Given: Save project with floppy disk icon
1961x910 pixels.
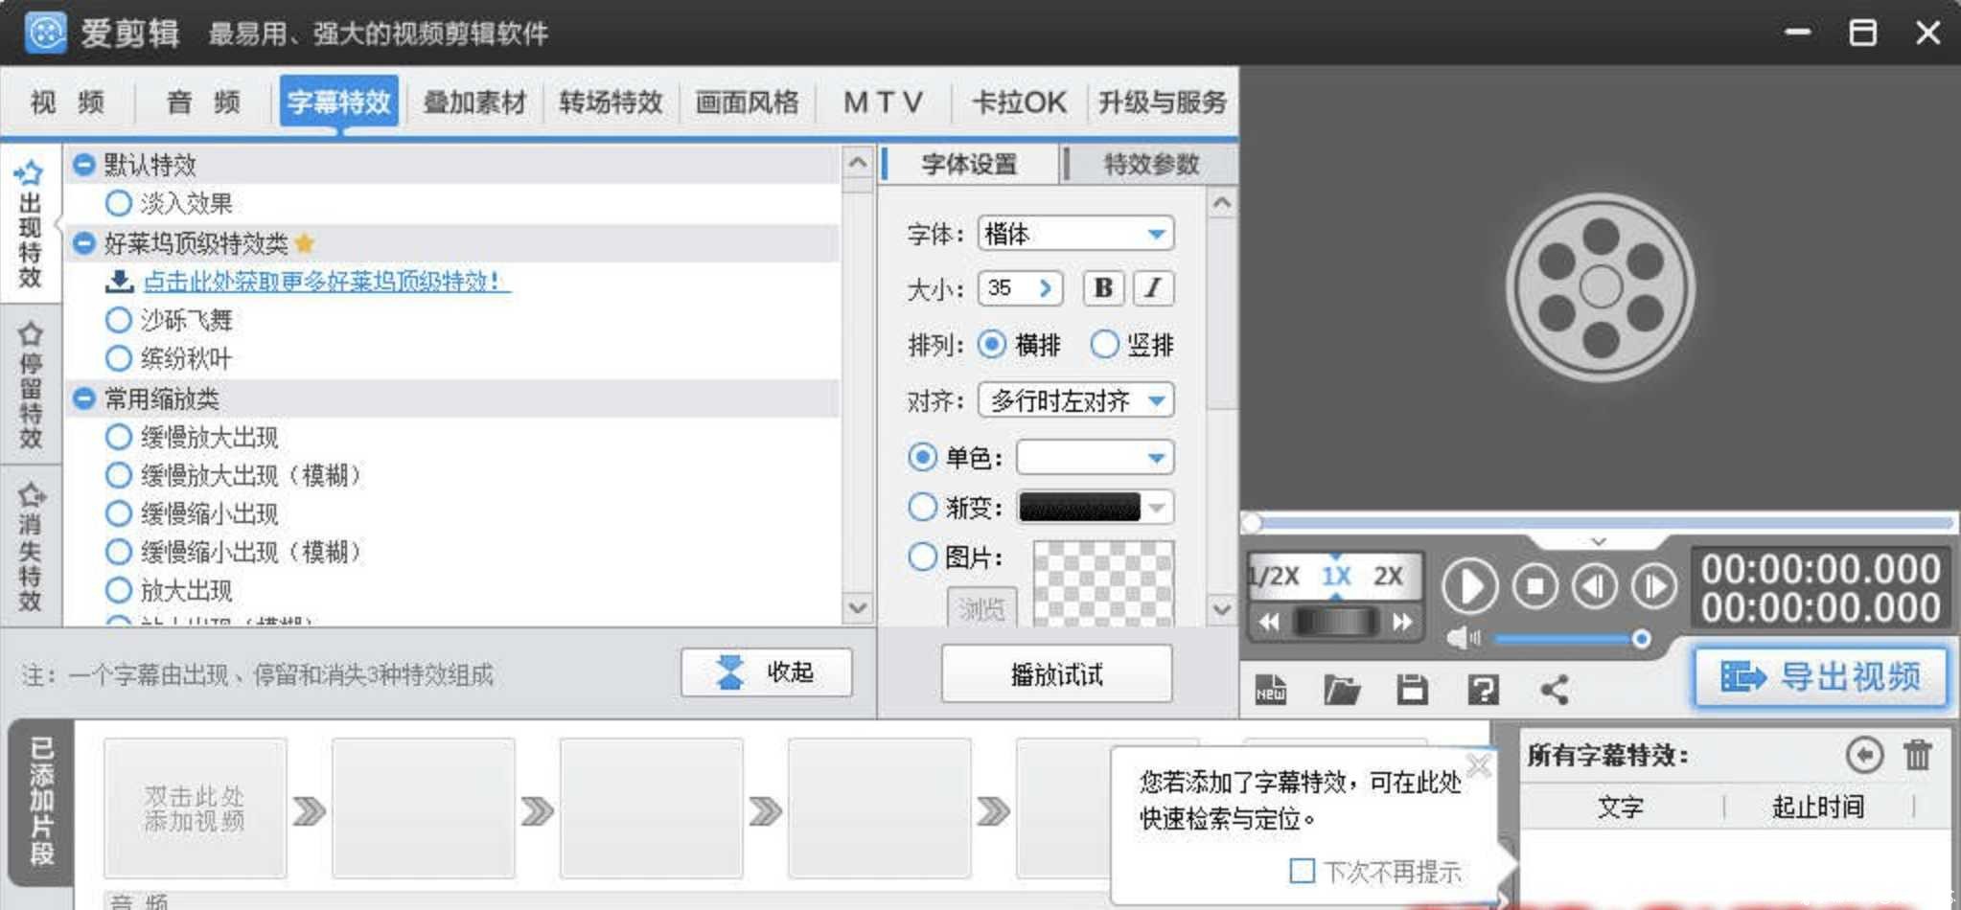Looking at the screenshot, I should [x=1412, y=690].
